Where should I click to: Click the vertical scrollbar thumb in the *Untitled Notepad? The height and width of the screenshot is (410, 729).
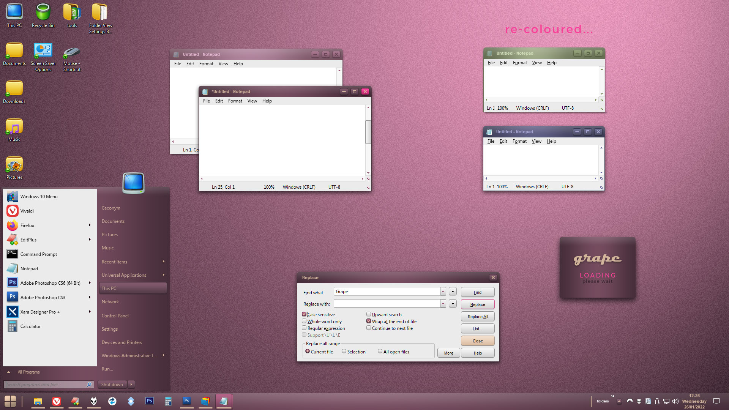pyautogui.click(x=368, y=132)
